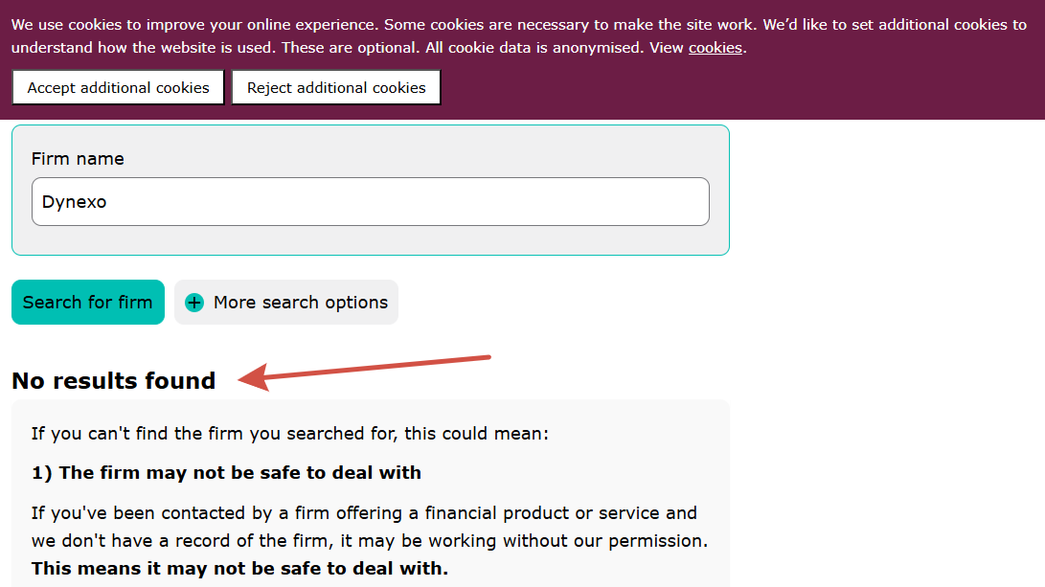1045x587 pixels.
Task: Click bold sentence 'This means it may not be safe'
Action: [x=239, y=569]
